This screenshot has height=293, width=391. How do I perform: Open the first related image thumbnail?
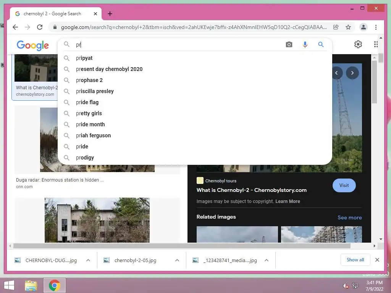(x=237, y=234)
